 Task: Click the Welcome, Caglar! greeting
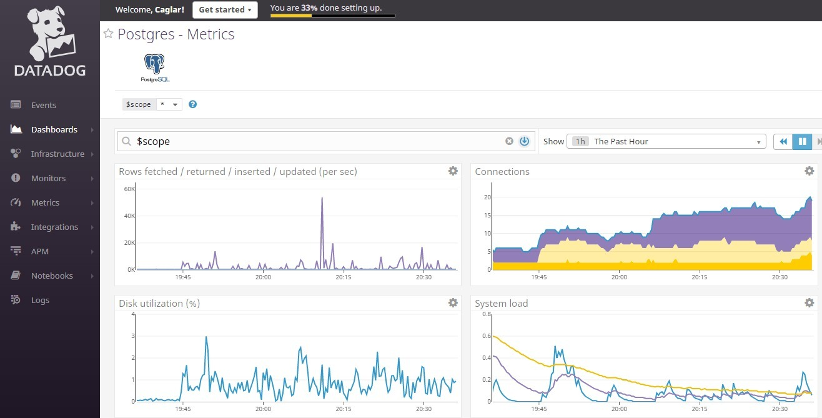coord(150,10)
